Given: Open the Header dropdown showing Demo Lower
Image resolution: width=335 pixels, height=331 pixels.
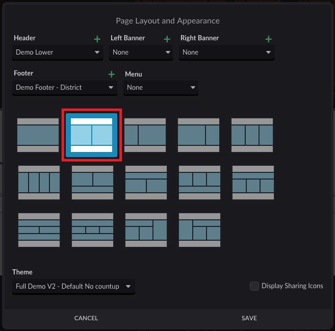Looking at the screenshot, I should pyautogui.click(x=58, y=53).
